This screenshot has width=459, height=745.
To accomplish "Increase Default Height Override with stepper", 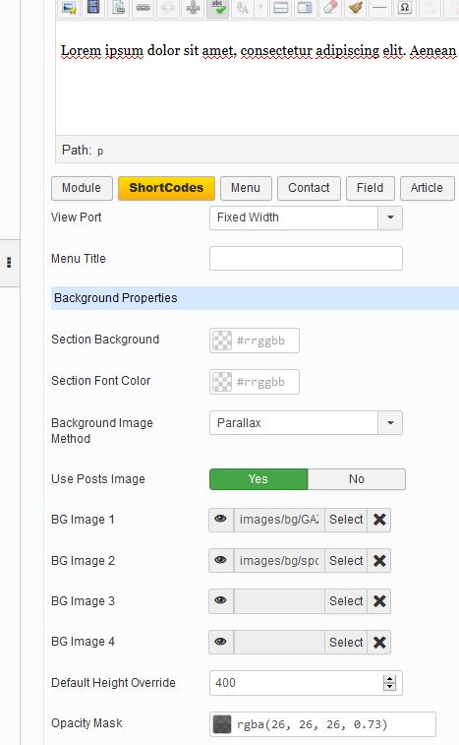I will (389, 679).
